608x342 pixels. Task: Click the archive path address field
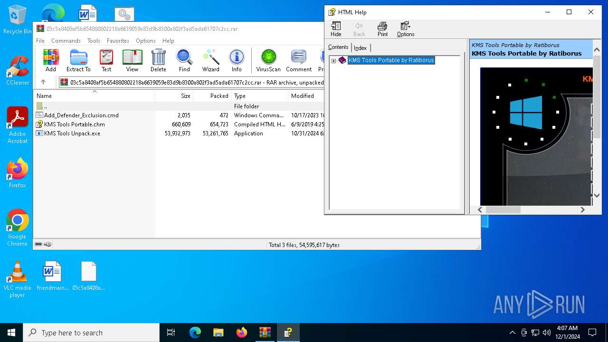pos(191,82)
